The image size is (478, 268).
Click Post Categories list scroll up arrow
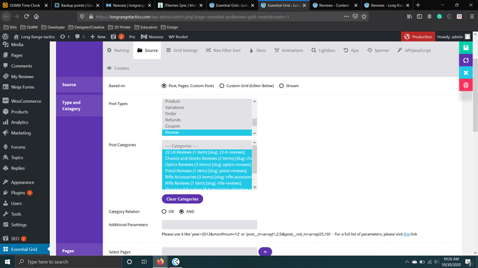coord(254,142)
